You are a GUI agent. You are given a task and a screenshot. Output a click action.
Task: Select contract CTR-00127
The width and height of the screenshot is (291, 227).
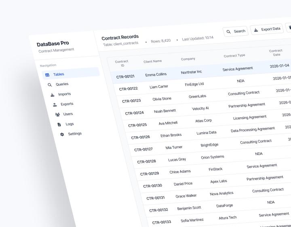click(x=143, y=149)
